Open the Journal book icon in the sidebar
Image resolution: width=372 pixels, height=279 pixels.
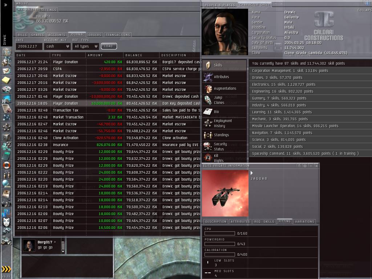pyautogui.click(x=7, y=193)
